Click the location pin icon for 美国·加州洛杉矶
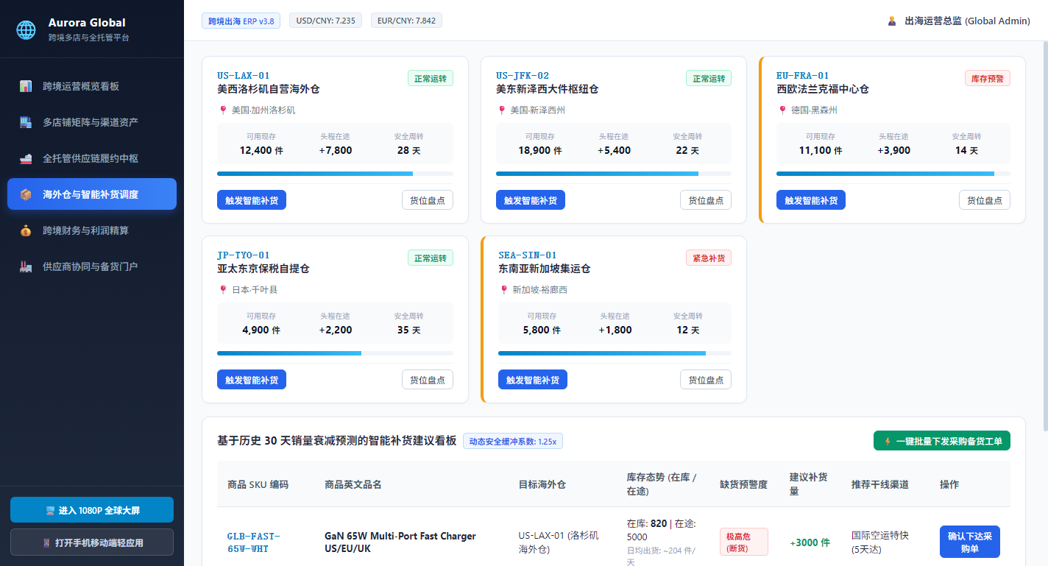 222,110
